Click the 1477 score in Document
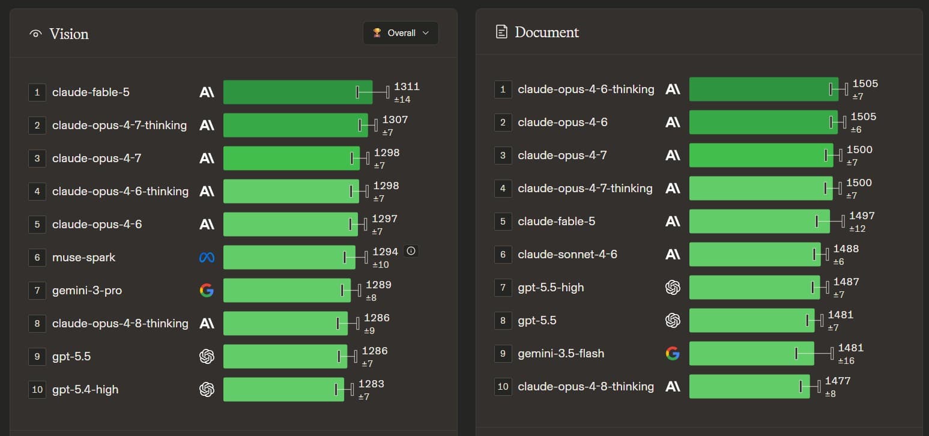 click(838, 381)
